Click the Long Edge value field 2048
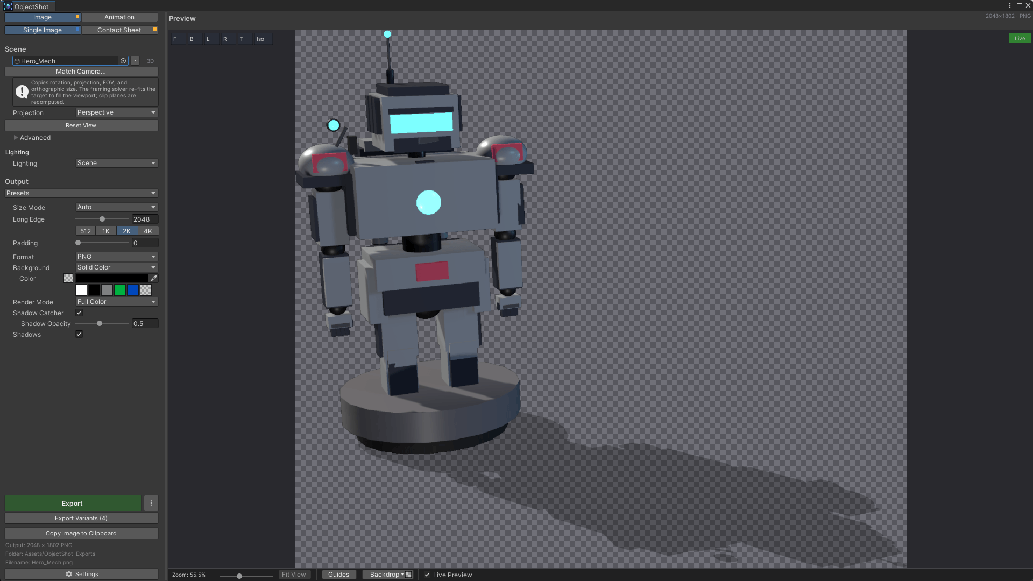 [x=145, y=219]
